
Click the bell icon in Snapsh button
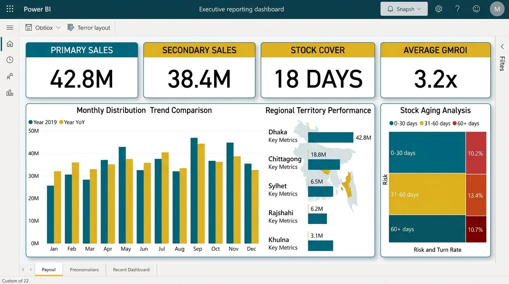[390, 9]
